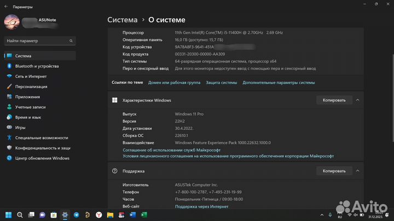The image size is (394, 221).
Task: Select Приложения in the sidebar
Action: click(27, 97)
